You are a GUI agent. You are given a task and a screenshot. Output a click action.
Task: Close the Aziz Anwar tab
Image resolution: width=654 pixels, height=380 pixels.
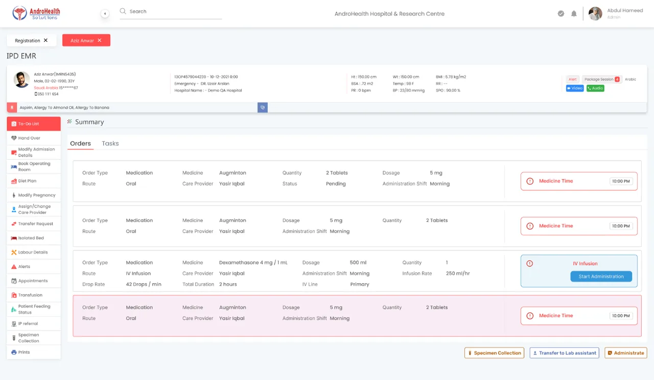click(100, 40)
